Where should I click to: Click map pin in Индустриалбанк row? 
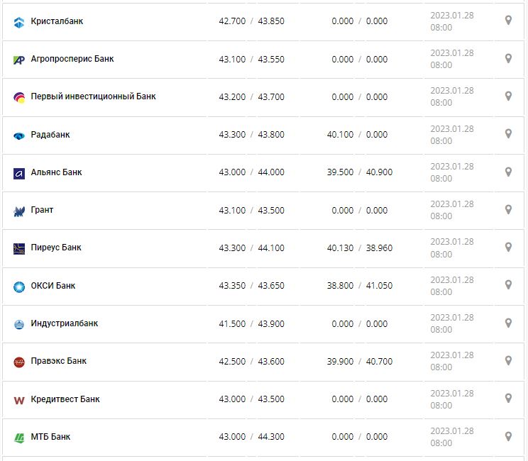[508, 323]
